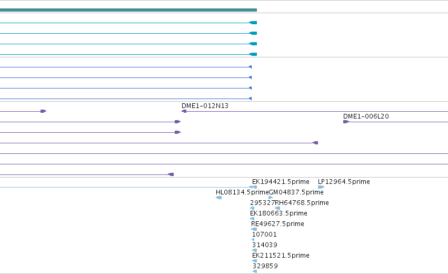This screenshot has height=274, width=448.
Task: Select the arrowhead glyph under DME1-012N13
Action: coord(184,111)
